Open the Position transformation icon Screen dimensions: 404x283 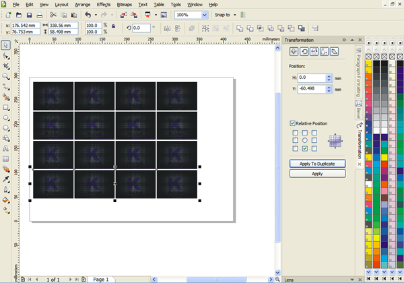pyautogui.click(x=294, y=52)
